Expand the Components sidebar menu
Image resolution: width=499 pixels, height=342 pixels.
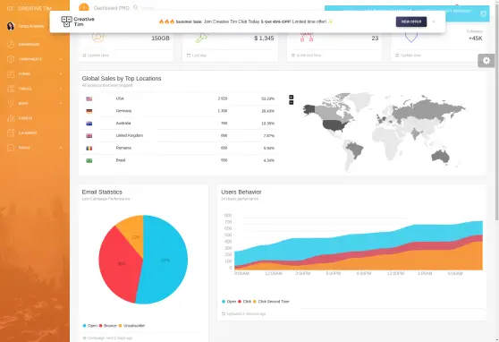[x=35, y=59]
